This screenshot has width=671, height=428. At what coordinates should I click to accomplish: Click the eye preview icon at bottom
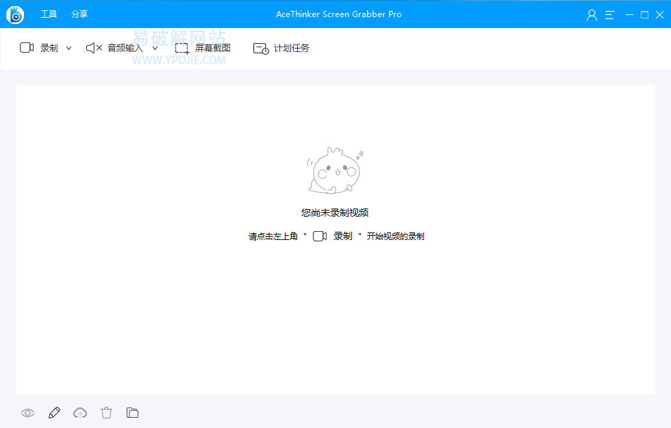pos(27,412)
